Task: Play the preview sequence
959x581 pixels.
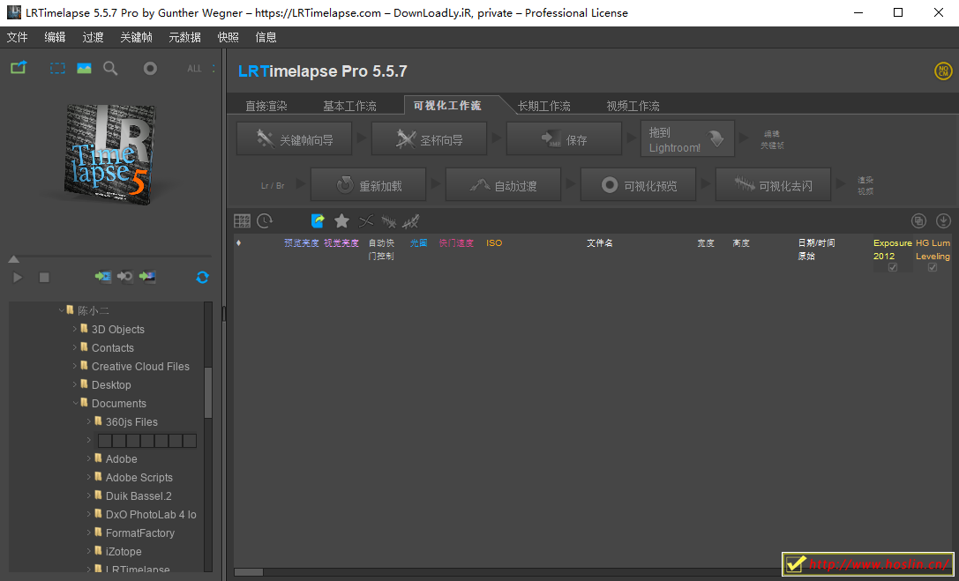Action: [18, 278]
